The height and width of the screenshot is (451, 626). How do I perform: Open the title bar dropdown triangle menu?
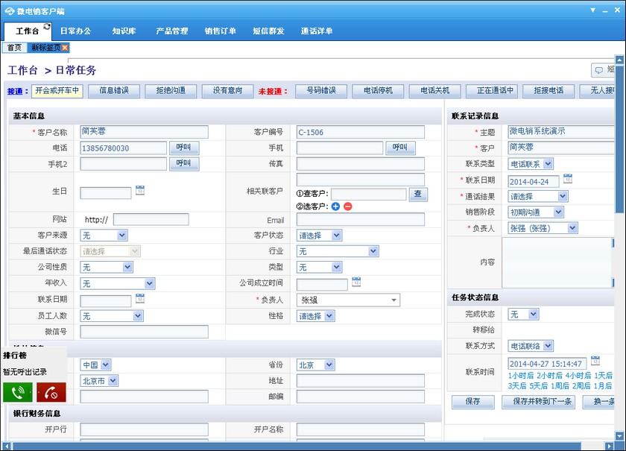[593, 10]
